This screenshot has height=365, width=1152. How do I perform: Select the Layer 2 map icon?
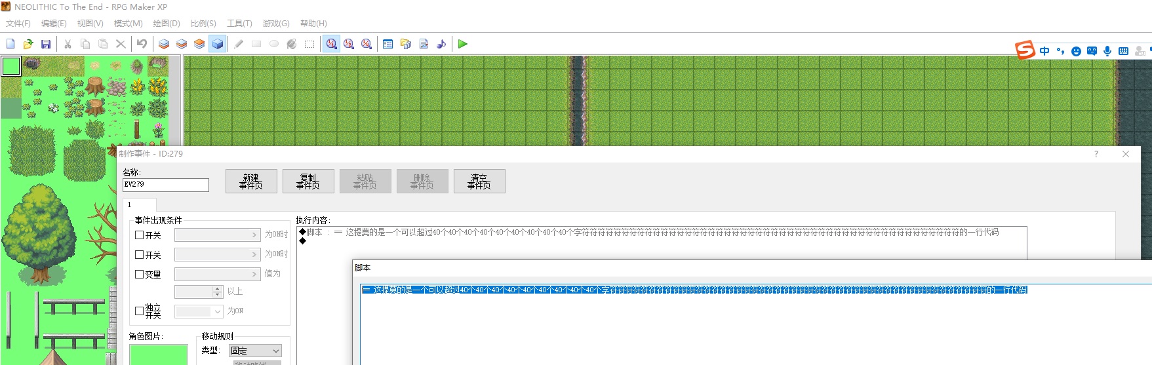[x=182, y=44]
